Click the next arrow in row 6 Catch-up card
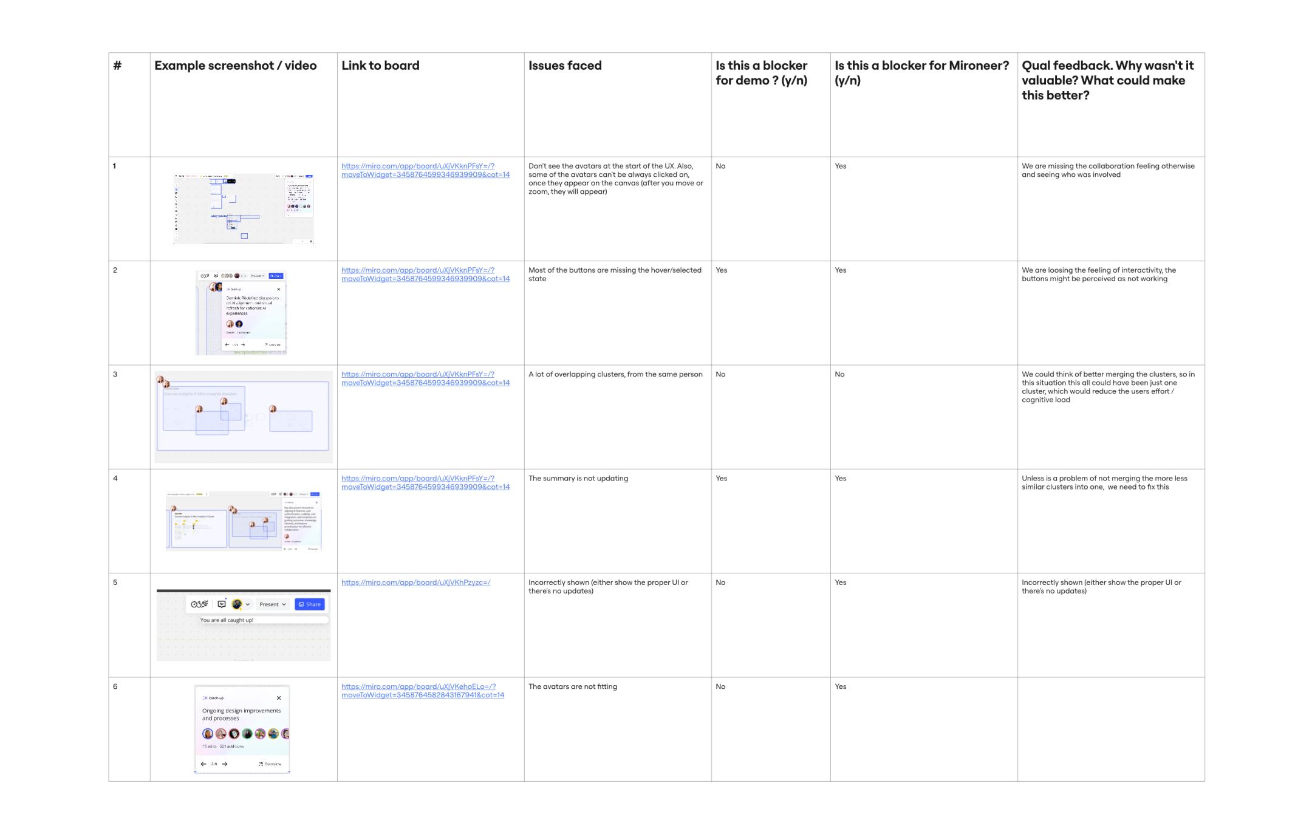This screenshot has width=1312, height=820. pos(225,764)
